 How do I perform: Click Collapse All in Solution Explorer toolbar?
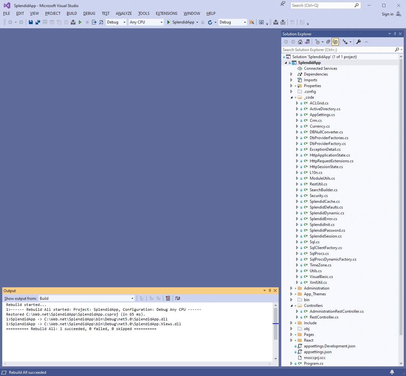pyautogui.click(x=328, y=42)
